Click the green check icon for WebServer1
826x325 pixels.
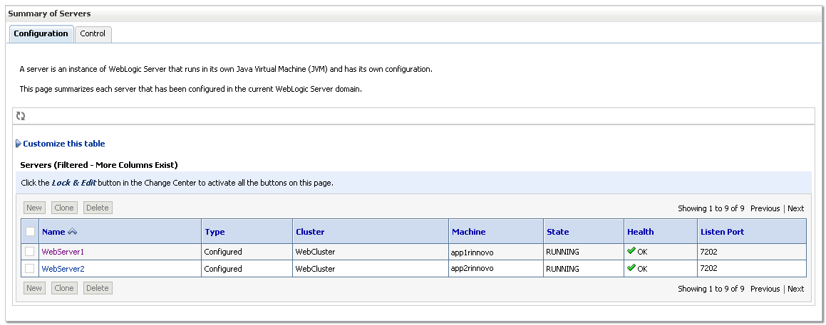click(x=631, y=251)
